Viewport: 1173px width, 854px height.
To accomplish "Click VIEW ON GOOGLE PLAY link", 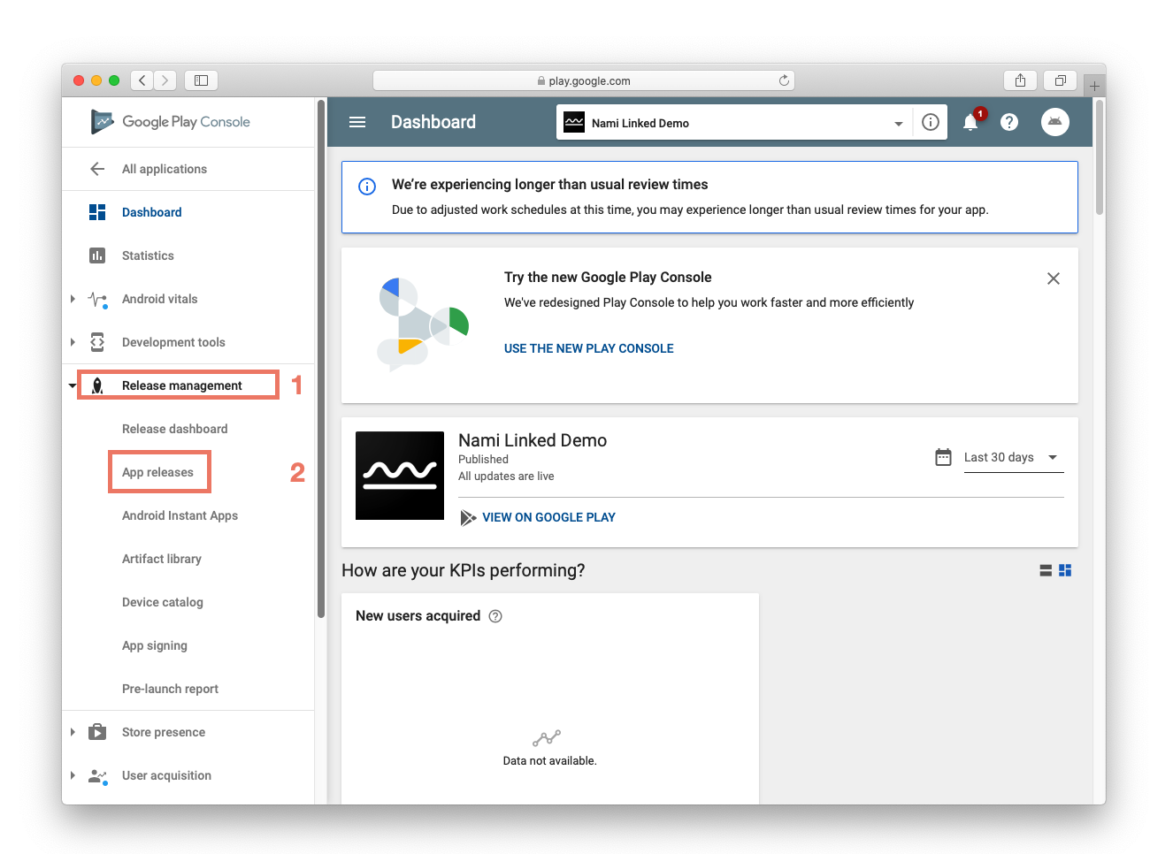I will point(548,517).
